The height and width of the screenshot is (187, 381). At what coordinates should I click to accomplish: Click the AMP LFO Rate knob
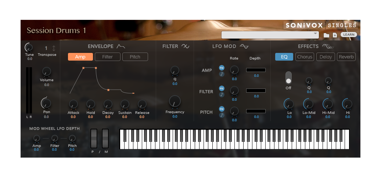click(x=234, y=70)
